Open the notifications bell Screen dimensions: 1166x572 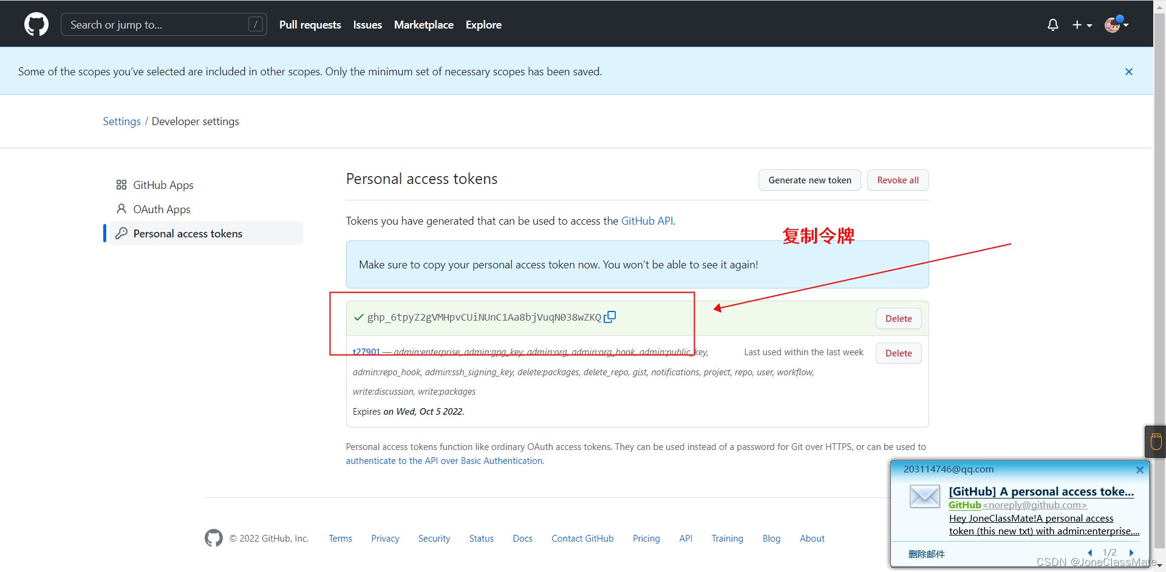[x=1053, y=25]
